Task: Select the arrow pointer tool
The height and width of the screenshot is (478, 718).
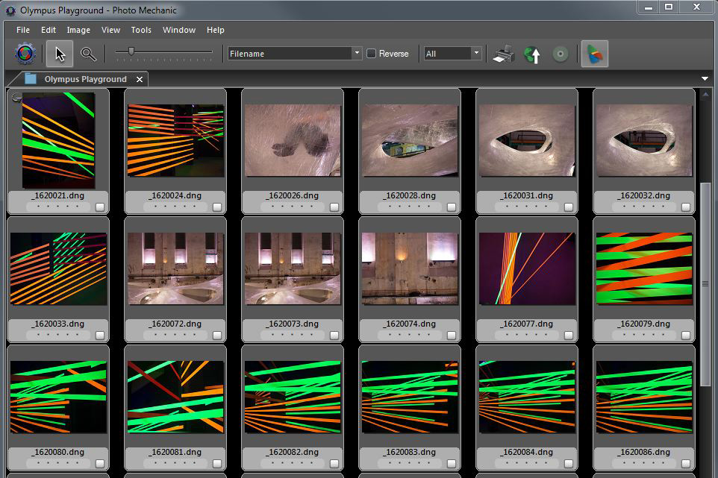Action: pos(60,54)
